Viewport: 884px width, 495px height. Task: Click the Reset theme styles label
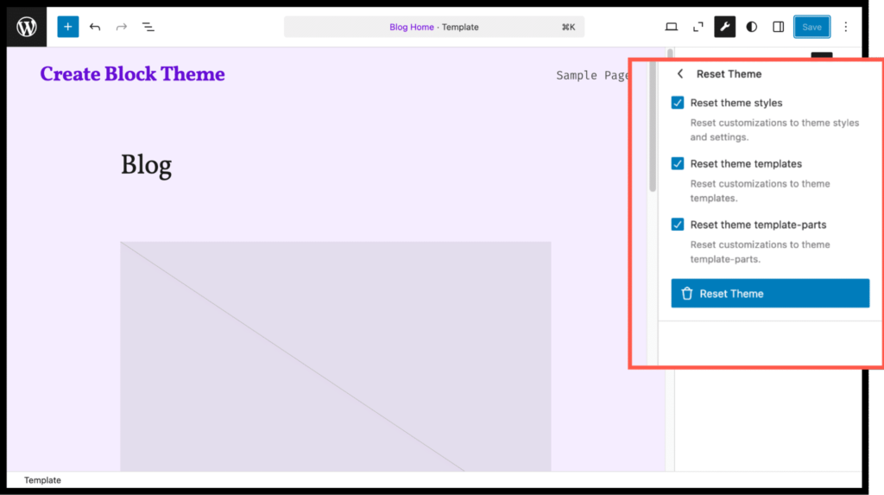pyautogui.click(x=736, y=103)
